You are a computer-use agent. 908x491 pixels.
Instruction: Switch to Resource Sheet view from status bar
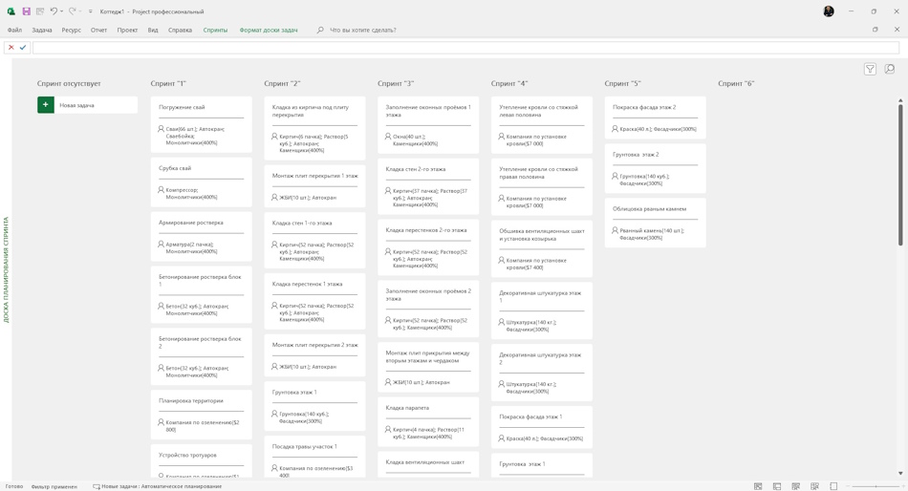point(814,486)
